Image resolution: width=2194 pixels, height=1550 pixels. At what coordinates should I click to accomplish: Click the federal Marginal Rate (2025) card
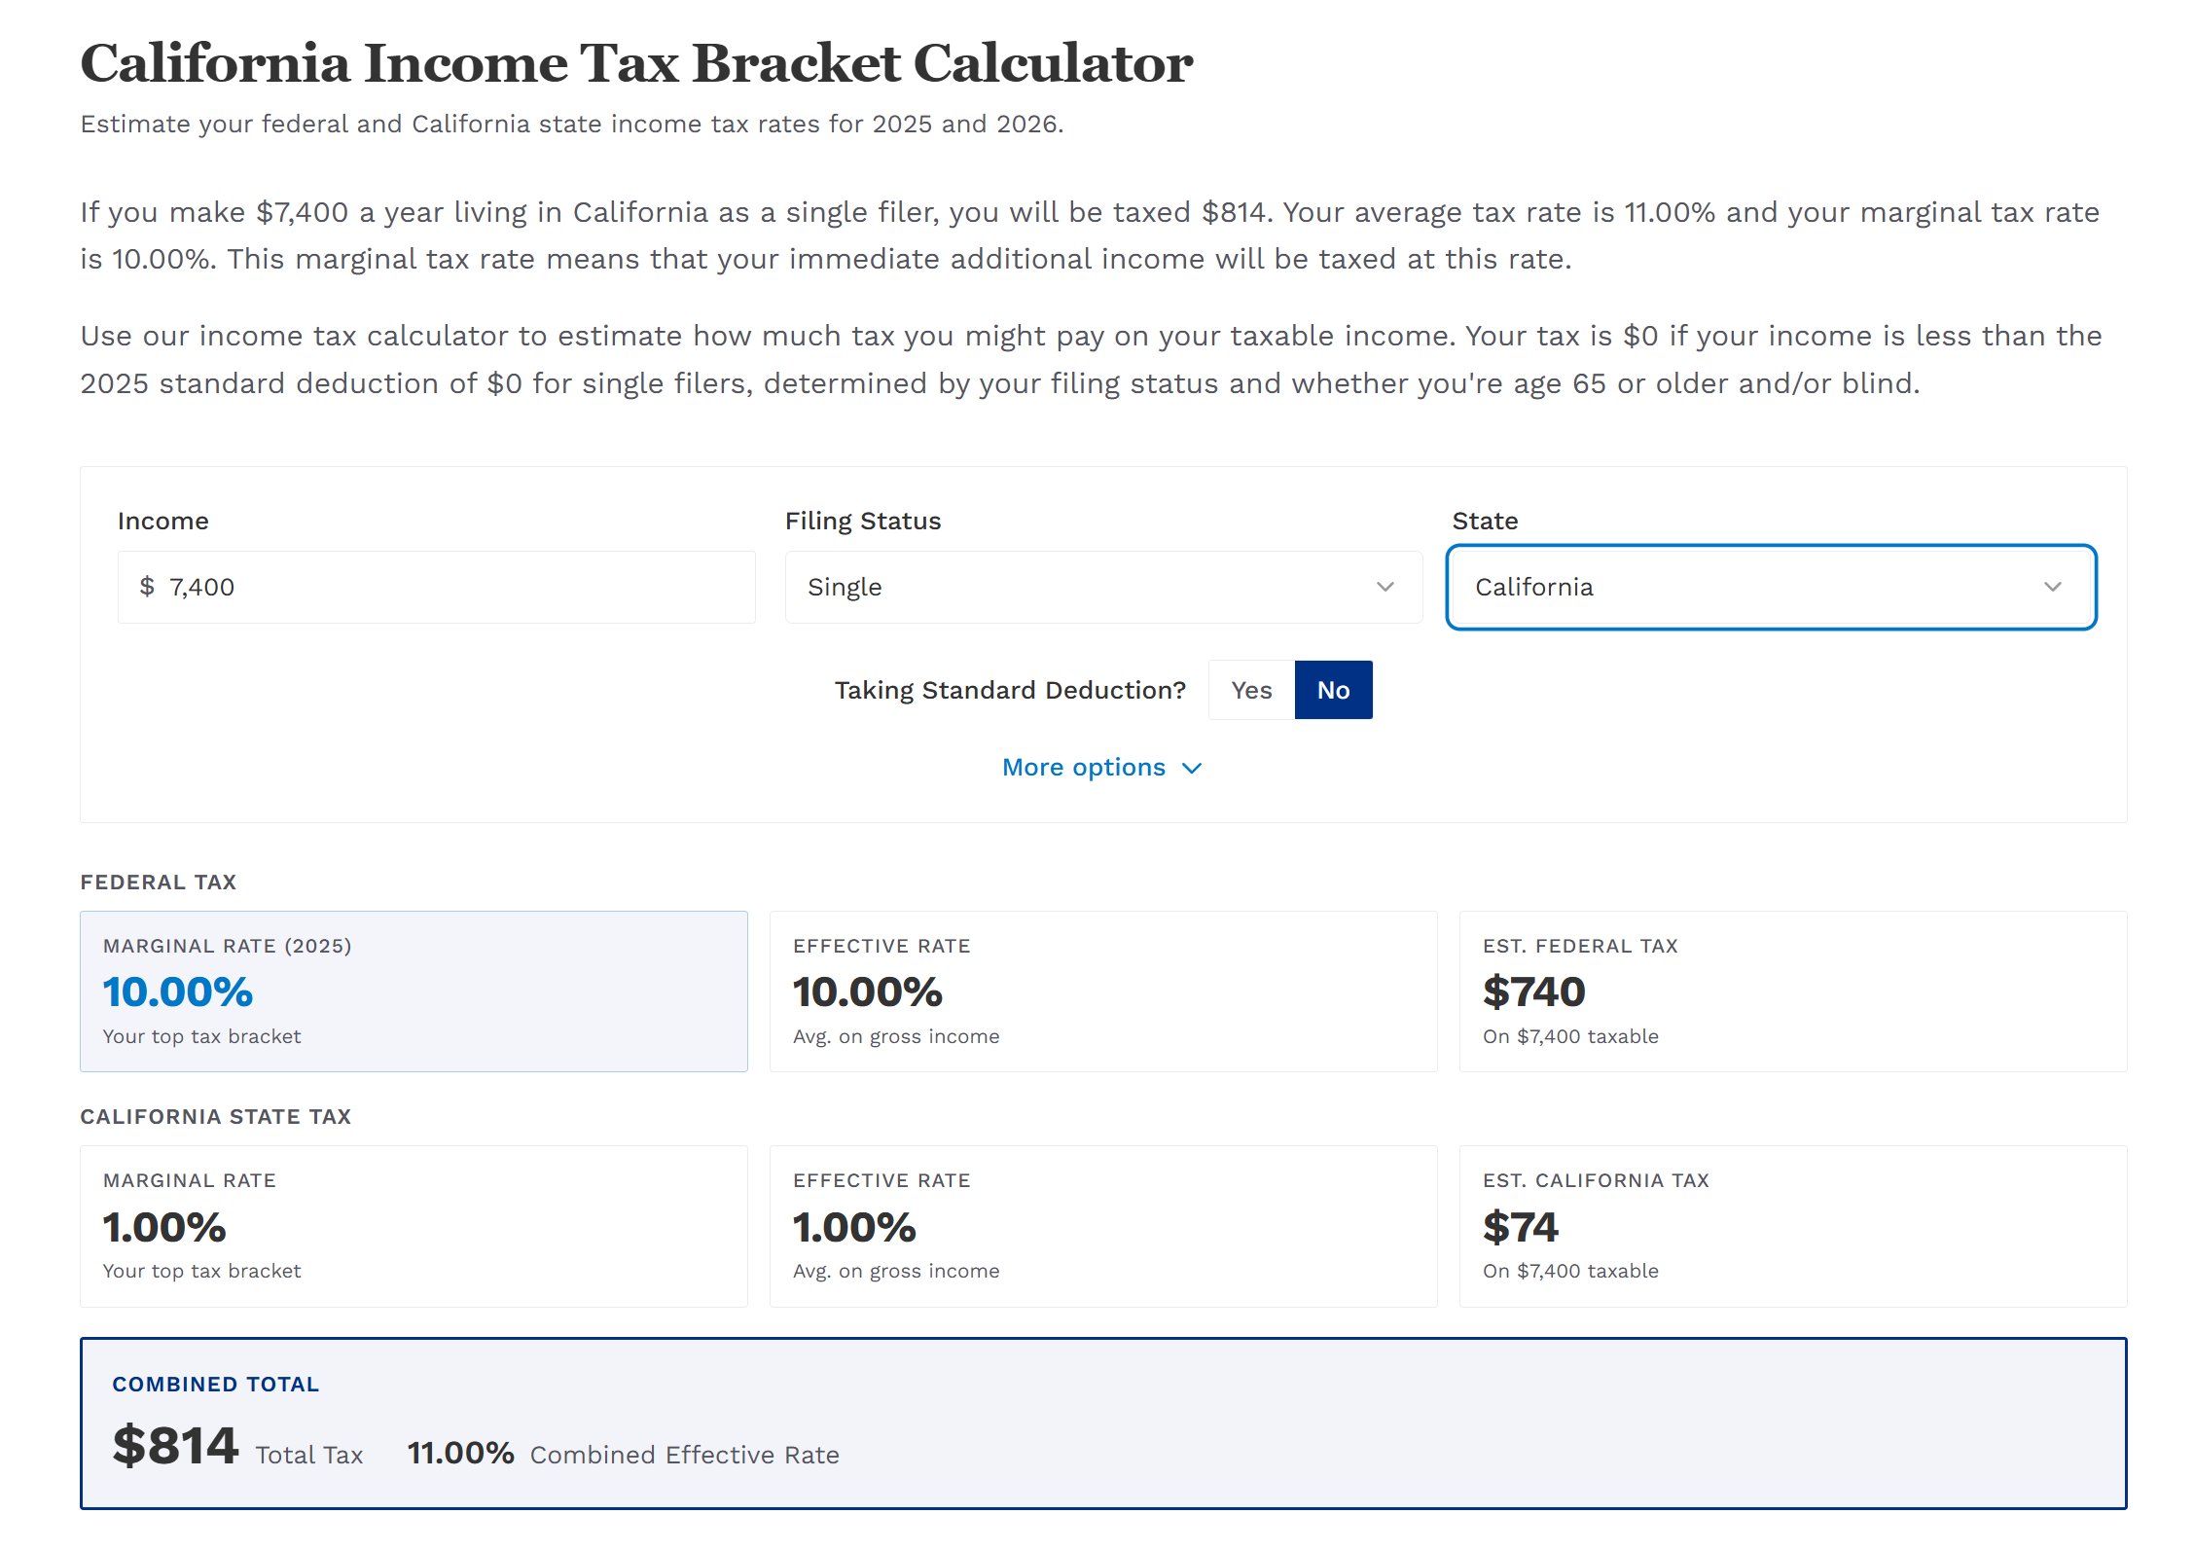tap(414, 991)
